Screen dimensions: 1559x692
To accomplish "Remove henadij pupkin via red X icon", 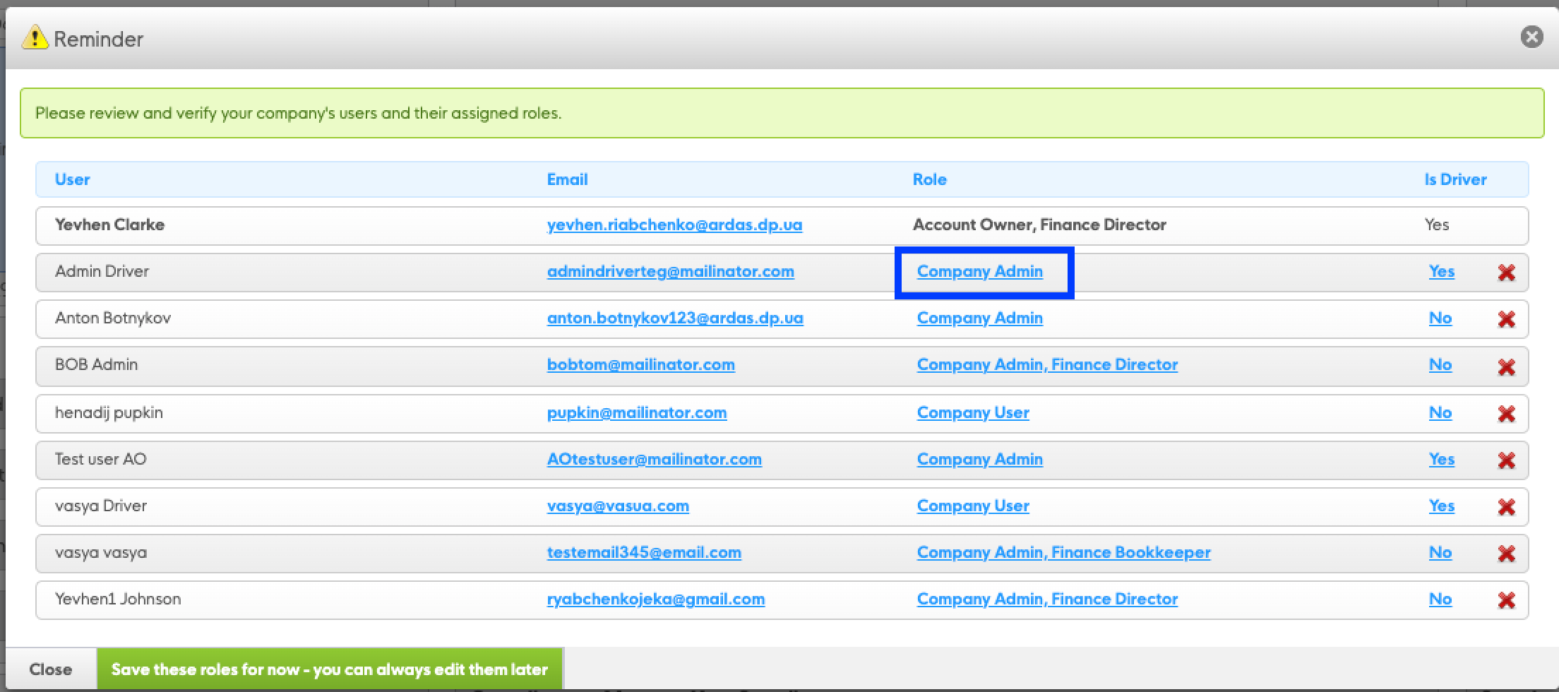I will coord(1506,413).
